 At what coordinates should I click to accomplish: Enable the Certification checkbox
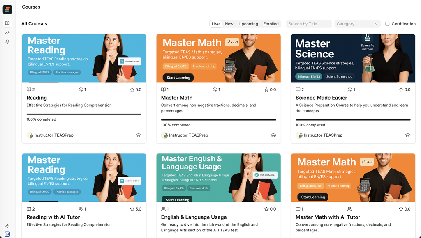387,24
